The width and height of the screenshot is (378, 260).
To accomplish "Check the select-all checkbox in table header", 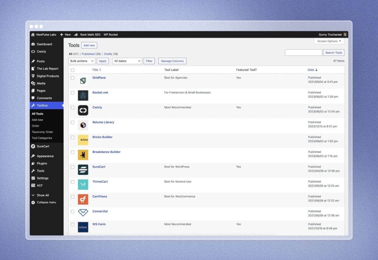I will (73, 70).
